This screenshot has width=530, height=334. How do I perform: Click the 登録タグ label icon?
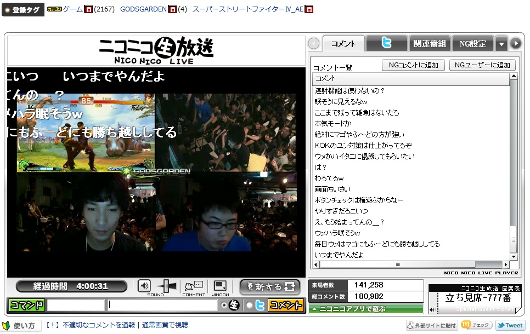(23, 10)
